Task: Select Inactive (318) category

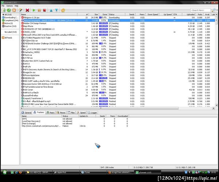Action: tap(9, 26)
